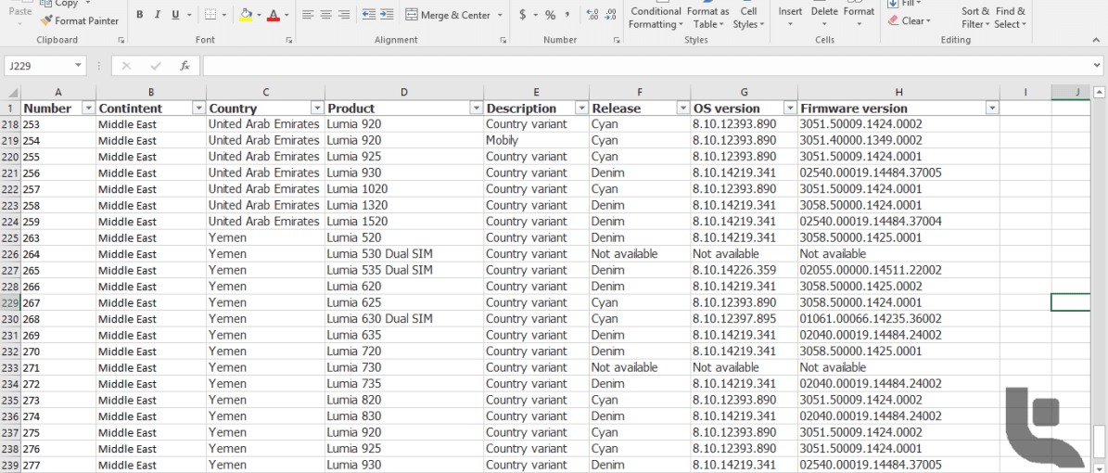Open the fill color dropdown arrow
Image resolution: width=1108 pixels, height=473 pixels.
coord(260,15)
